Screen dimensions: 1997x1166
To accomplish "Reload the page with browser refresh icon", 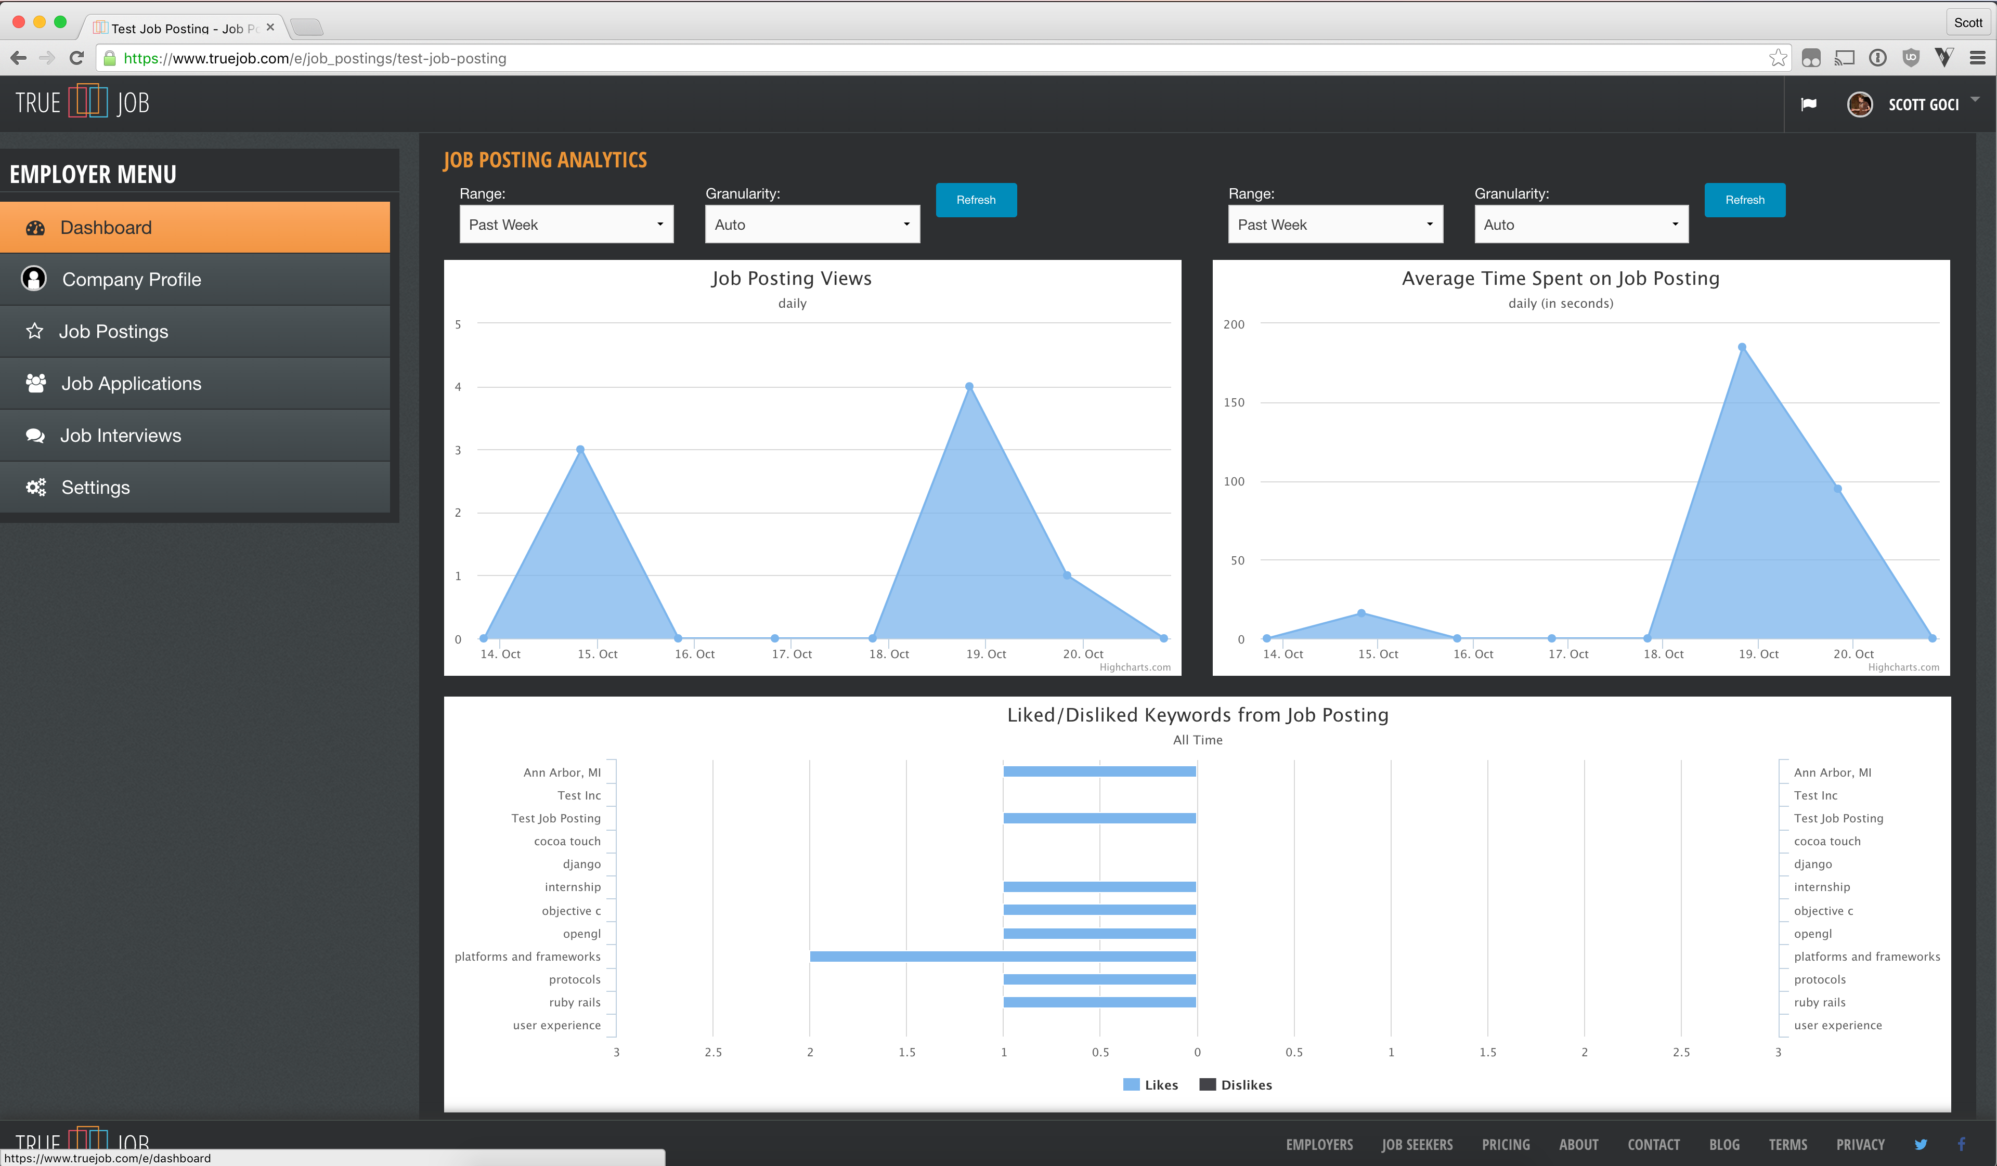I will [77, 58].
